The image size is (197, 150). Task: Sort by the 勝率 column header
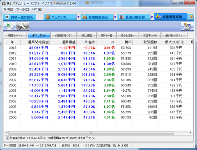coord(124,42)
